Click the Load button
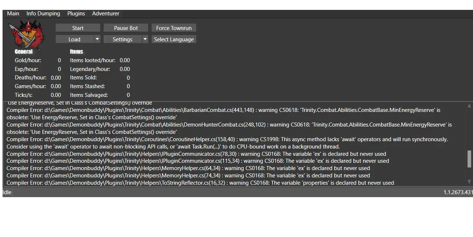 74,39
